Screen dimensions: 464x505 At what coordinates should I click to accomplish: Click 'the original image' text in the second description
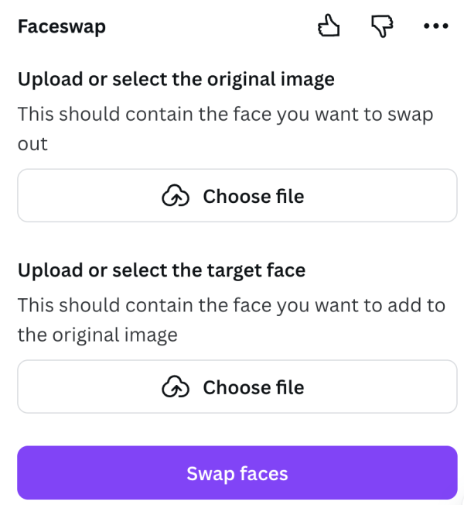pos(97,335)
